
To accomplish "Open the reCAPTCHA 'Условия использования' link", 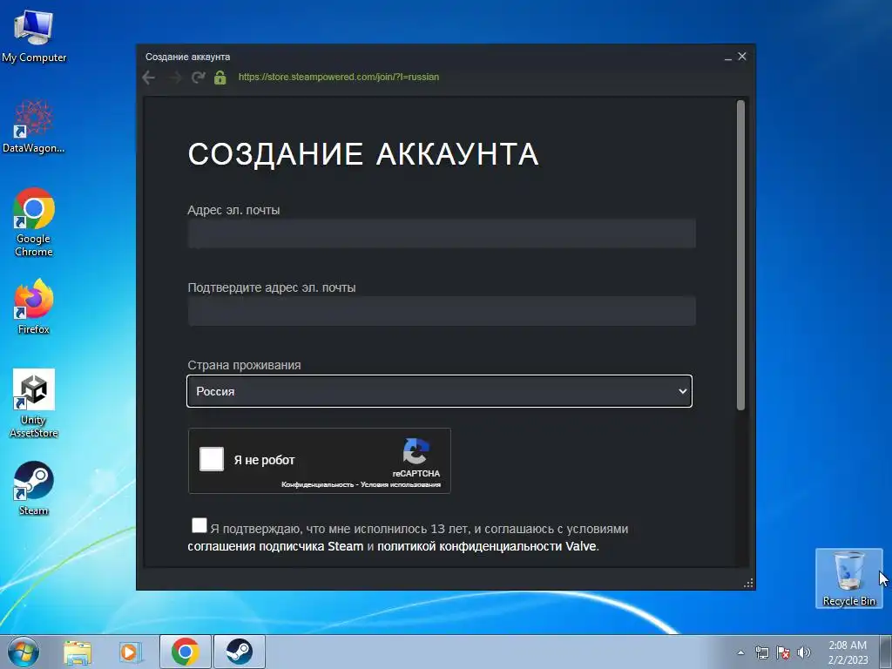I will coord(401,484).
